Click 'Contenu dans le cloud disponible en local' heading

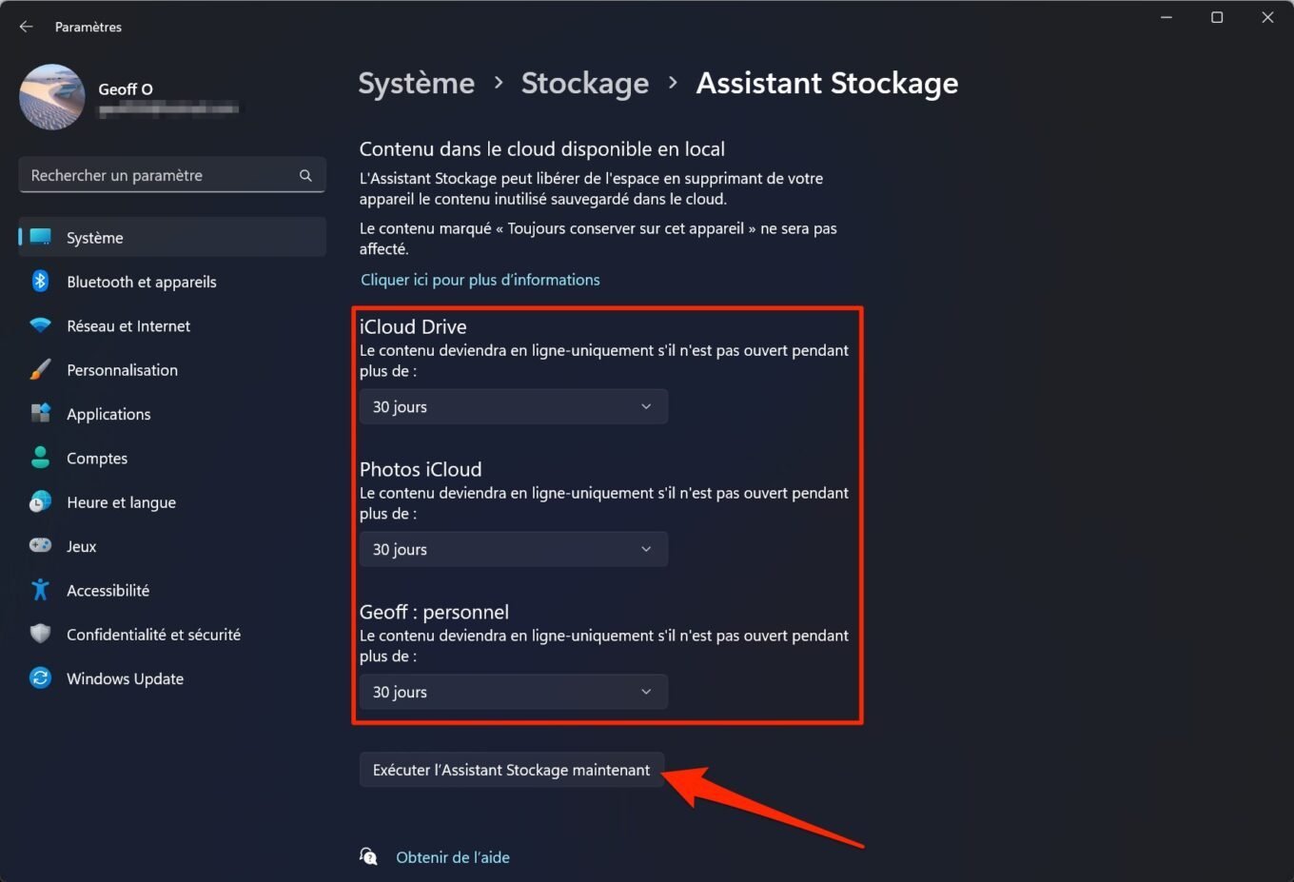point(542,149)
